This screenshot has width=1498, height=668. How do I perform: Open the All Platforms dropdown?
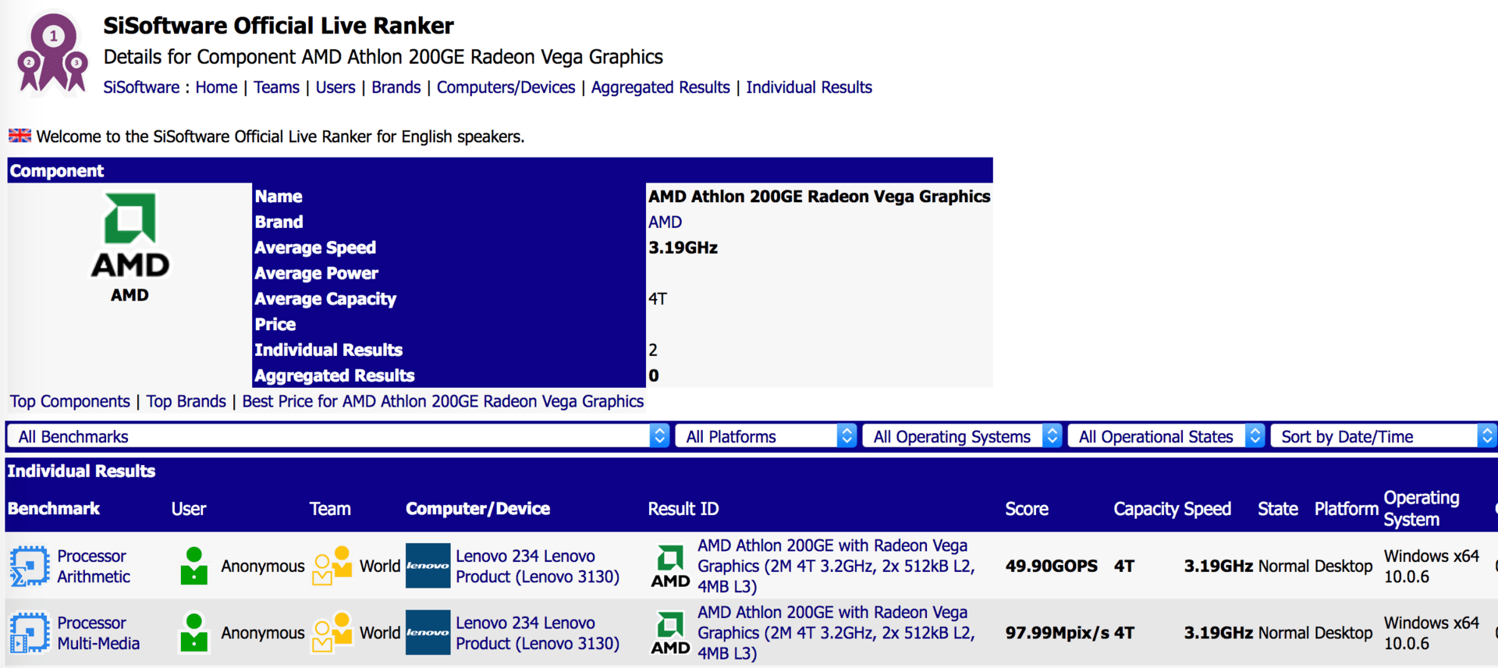click(765, 436)
